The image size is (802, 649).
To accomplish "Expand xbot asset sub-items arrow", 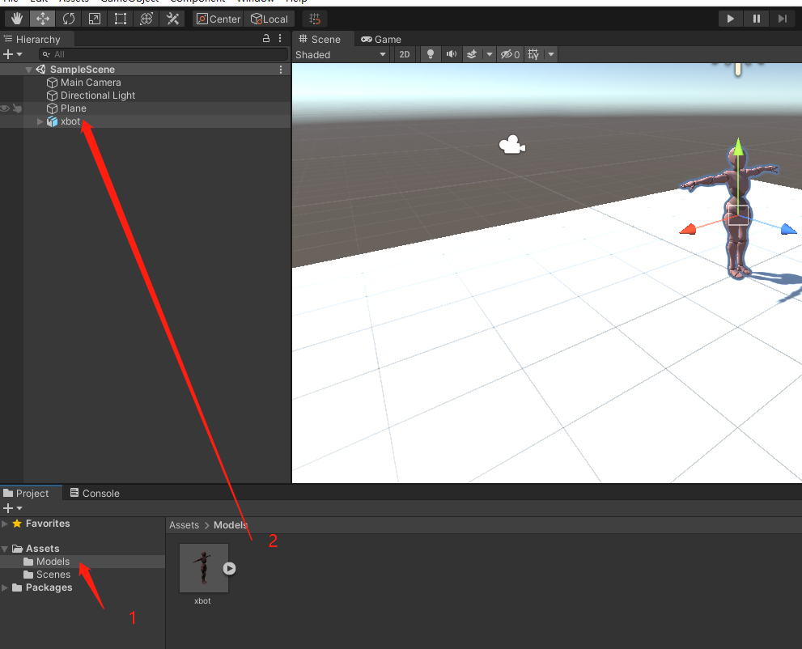I will 230,568.
